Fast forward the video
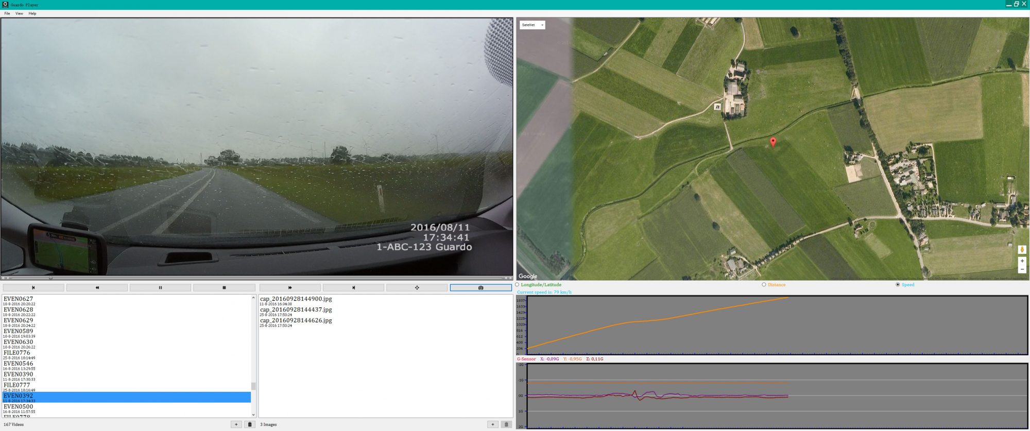 [x=290, y=288]
